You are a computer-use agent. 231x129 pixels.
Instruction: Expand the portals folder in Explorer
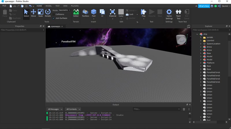[201, 37]
